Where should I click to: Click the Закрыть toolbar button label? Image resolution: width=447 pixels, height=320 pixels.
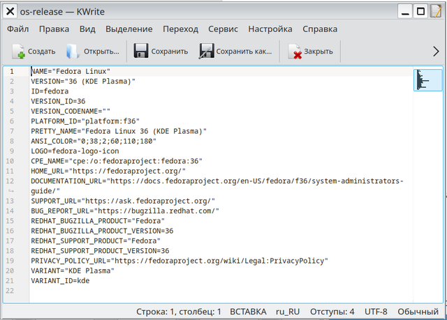[318, 52]
